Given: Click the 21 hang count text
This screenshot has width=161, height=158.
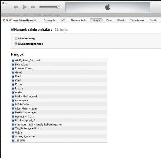Looking at the screenshot, I should click(61, 30).
